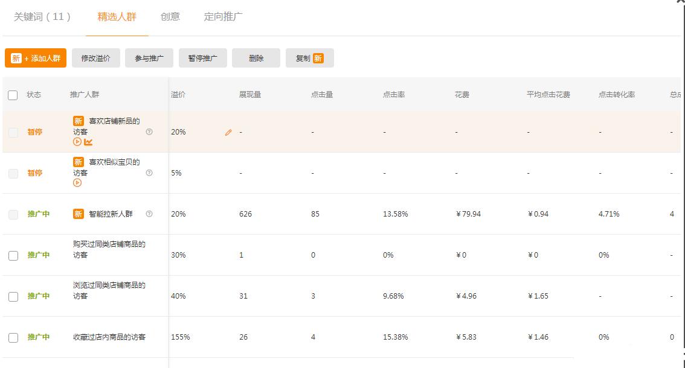
Task: Click the help icon next to 喜欢相似宝贝的访客
Action: (149, 173)
